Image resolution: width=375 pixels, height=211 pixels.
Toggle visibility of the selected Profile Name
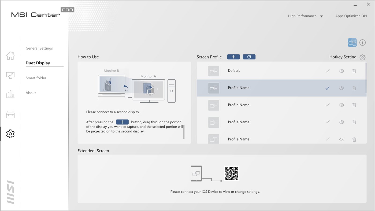click(x=341, y=88)
